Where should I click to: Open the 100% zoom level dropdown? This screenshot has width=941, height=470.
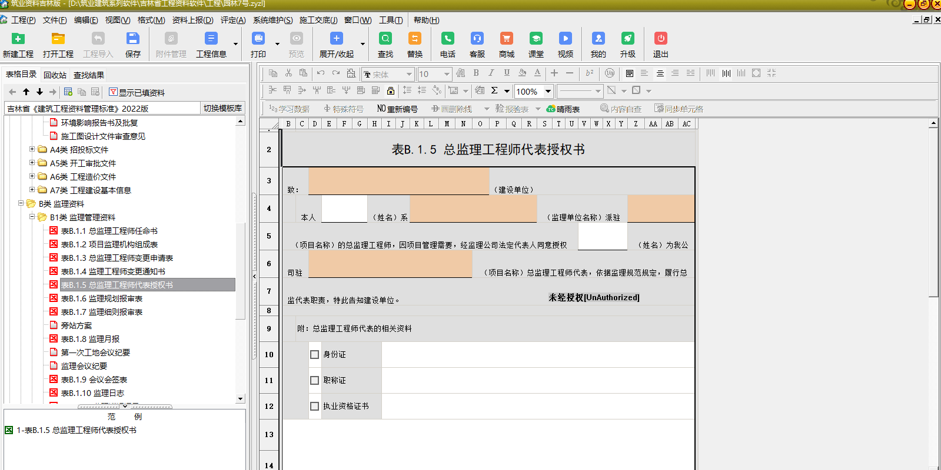548,91
